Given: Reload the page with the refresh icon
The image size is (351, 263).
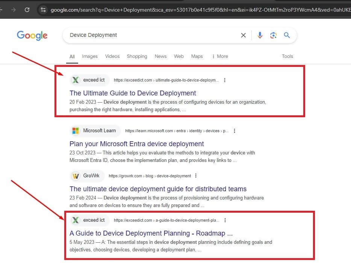Looking at the screenshot, I should 27,10.
